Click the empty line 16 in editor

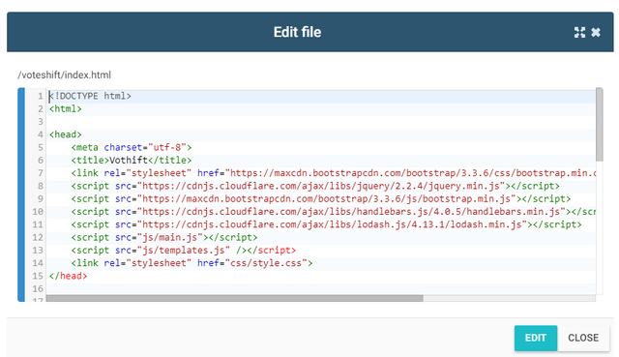click(x=320, y=289)
